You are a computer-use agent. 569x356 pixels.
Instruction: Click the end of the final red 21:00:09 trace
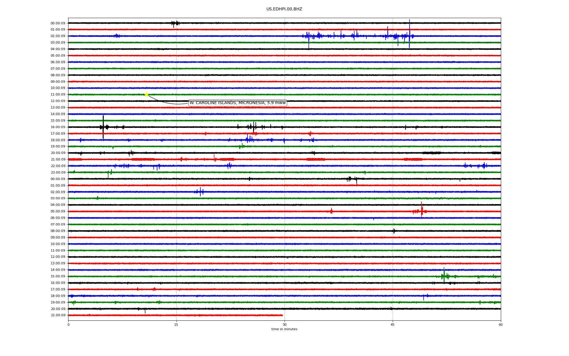(282, 315)
